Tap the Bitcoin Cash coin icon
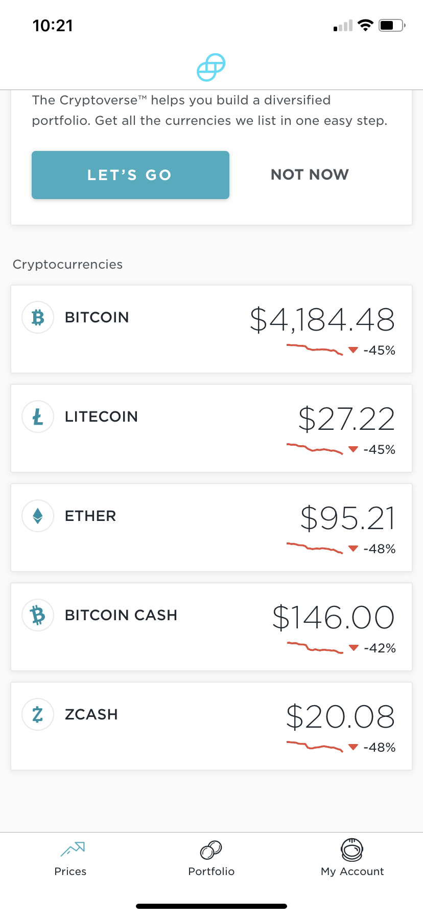Screen dimensions: 423x917 38,615
